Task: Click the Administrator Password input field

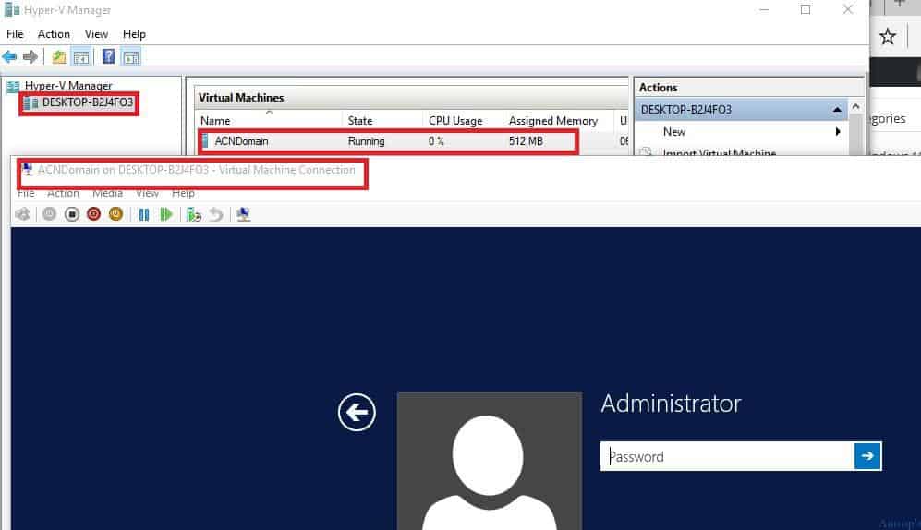Action: 727,456
